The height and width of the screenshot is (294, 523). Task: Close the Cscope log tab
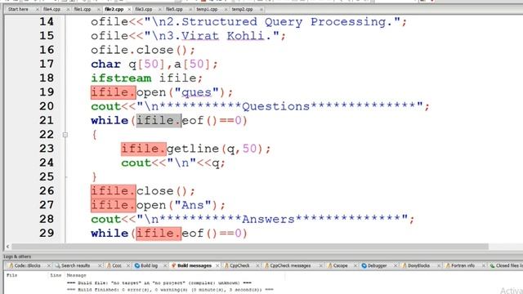(355, 265)
